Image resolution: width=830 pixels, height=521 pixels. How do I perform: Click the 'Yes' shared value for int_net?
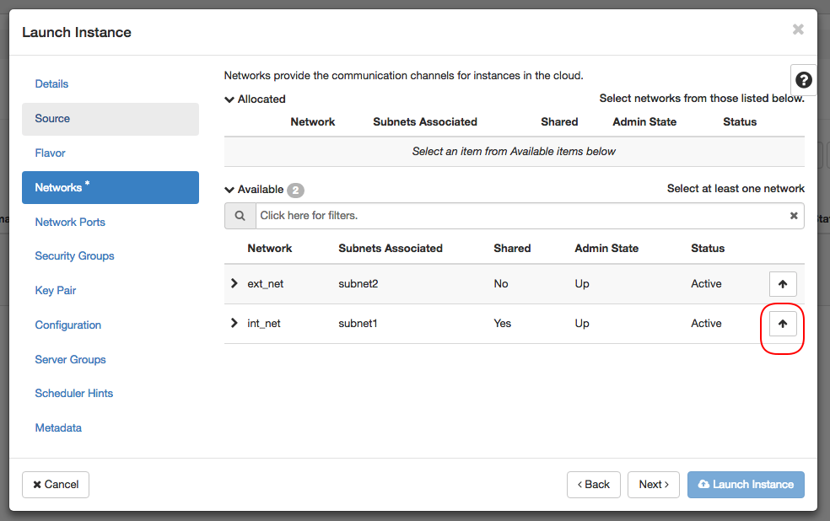pos(503,324)
